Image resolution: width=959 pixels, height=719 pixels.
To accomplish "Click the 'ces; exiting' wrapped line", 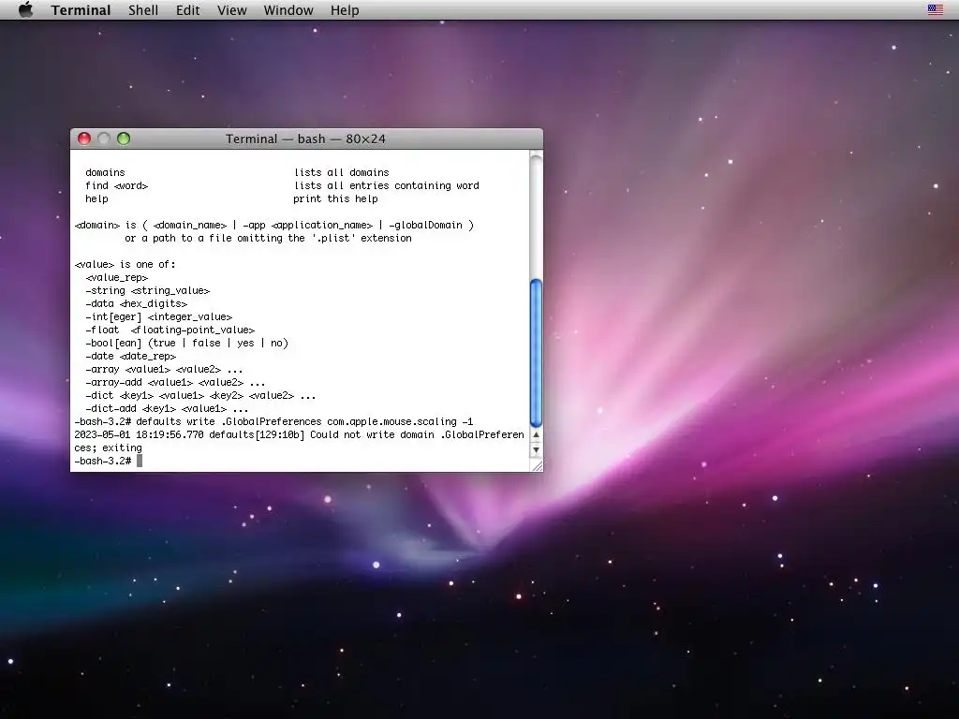I will [109, 448].
